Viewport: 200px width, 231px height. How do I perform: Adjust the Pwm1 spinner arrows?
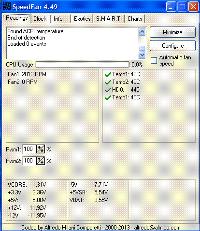pyautogui.click(x=41, y=149)
